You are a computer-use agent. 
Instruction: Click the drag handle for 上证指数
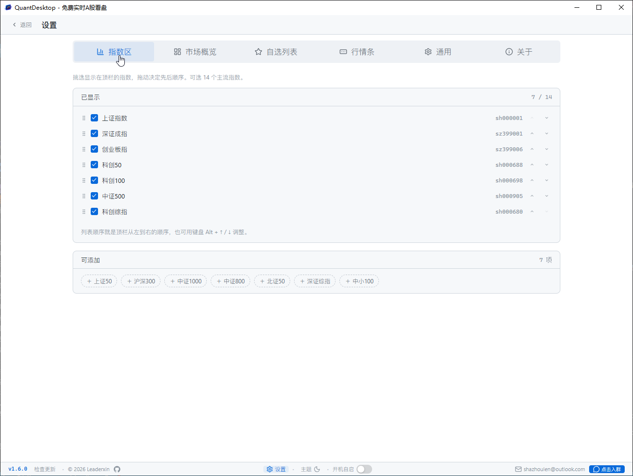[84, 118]
